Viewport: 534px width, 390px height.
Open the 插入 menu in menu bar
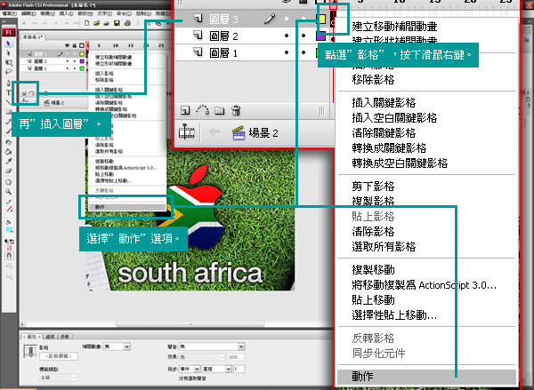pos(66,13)
